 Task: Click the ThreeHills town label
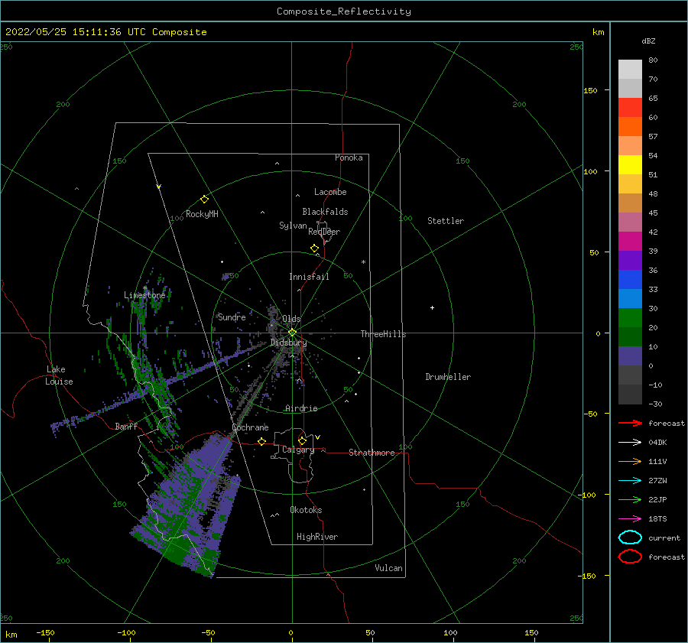click(x=384, y=334)
